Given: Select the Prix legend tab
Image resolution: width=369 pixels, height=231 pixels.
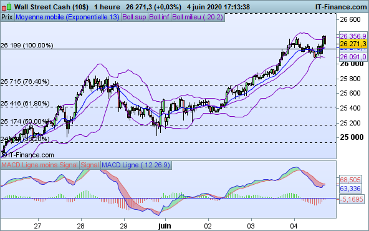Looking at the screenshot, I should [x=7, y=17].
